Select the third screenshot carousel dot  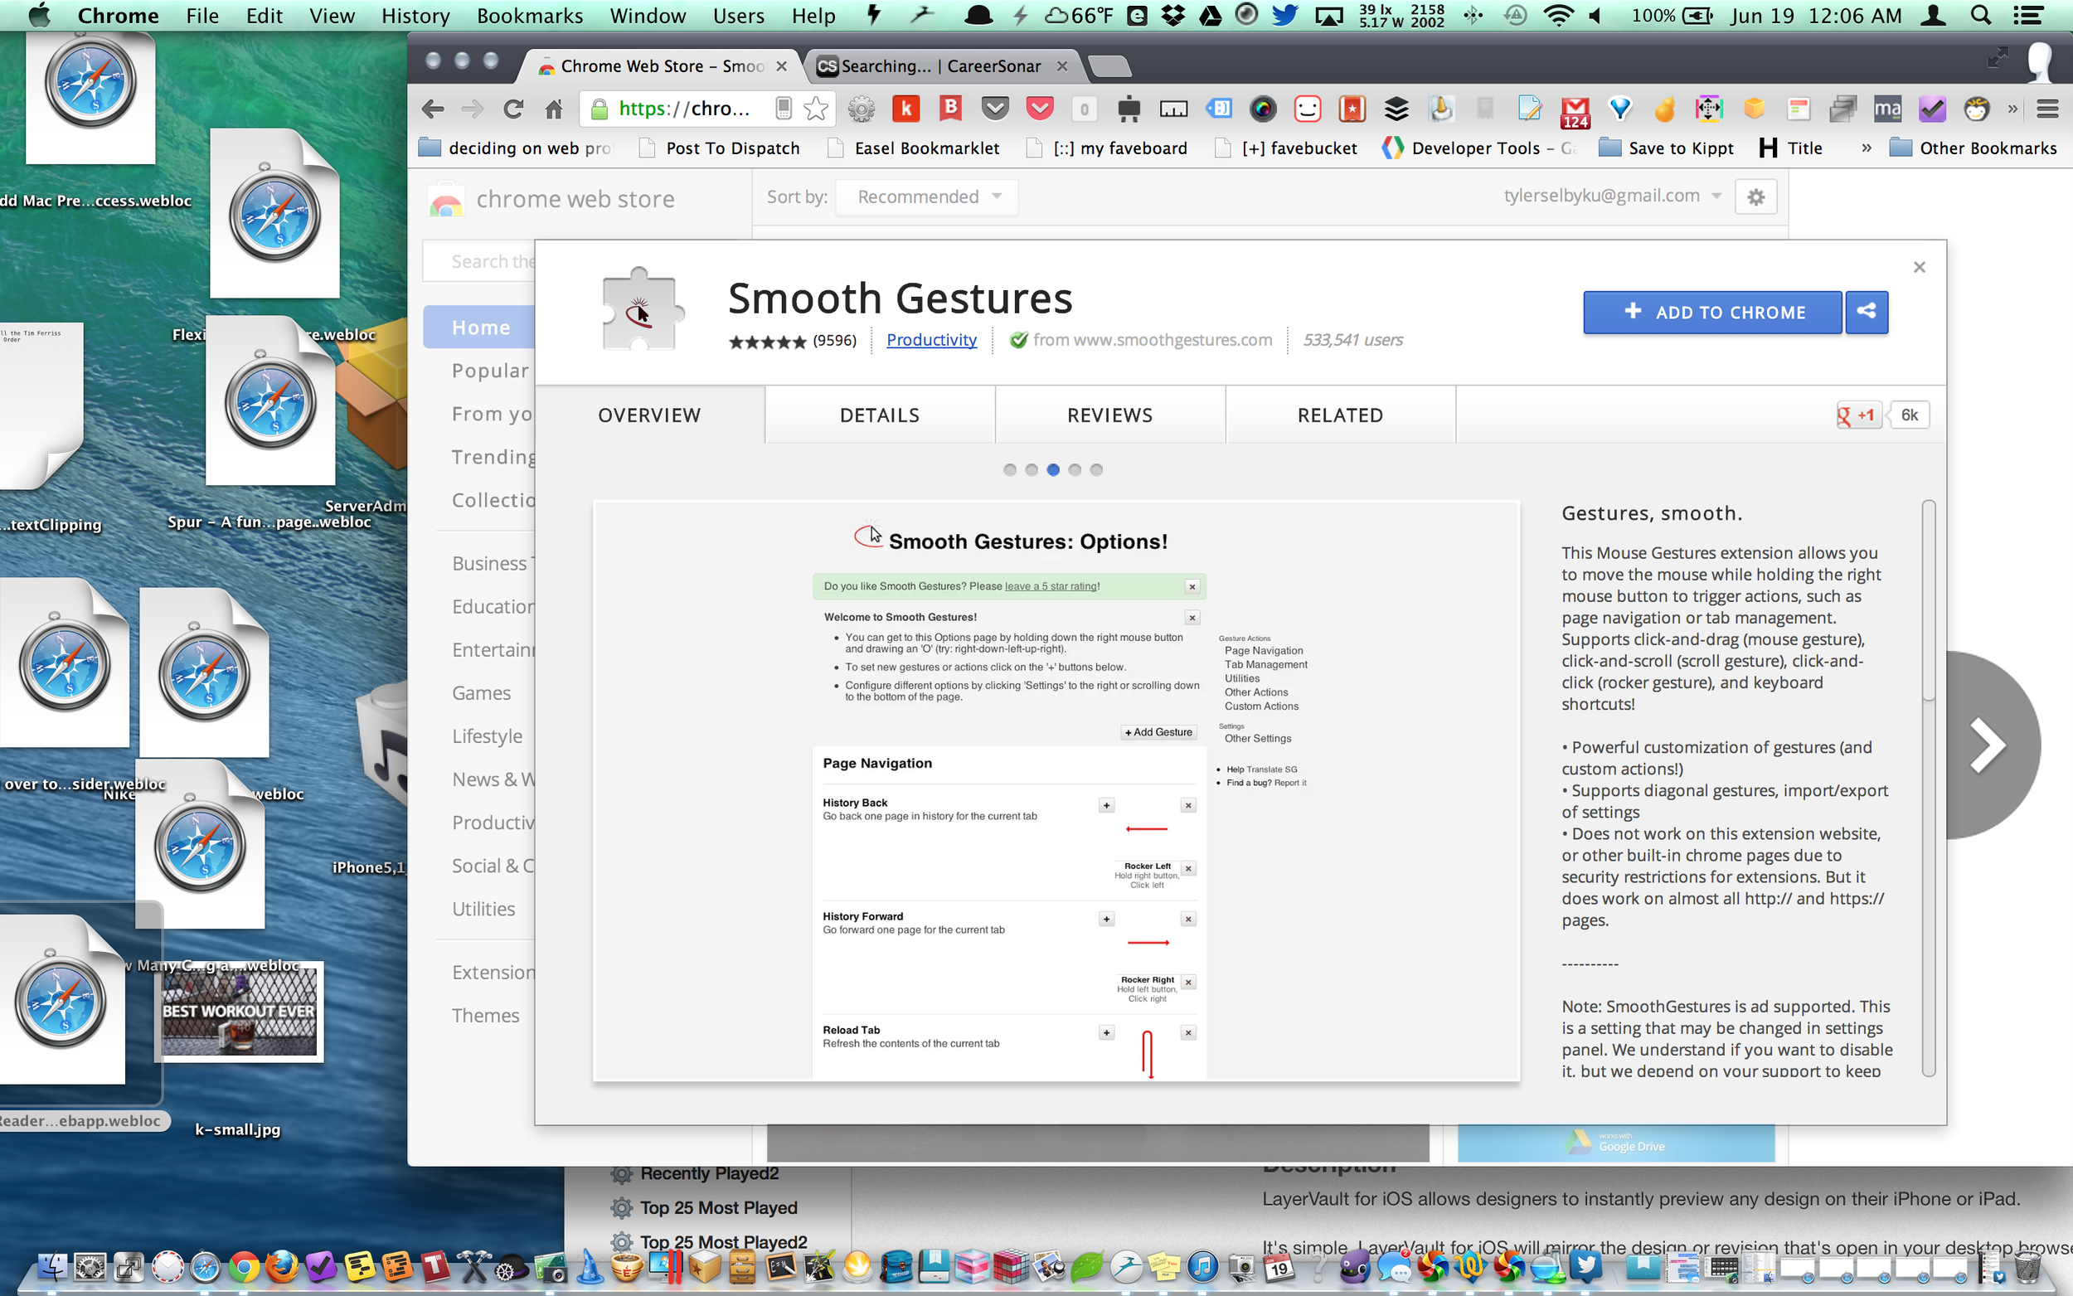click(x=1053, y=469)
